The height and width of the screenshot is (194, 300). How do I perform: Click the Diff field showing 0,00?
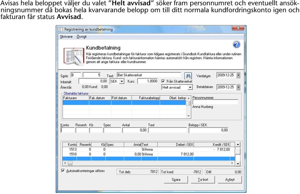coord(224,172)
